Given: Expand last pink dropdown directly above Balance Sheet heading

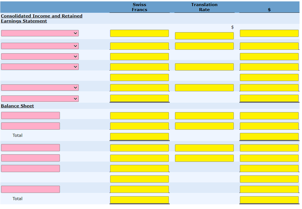Looking at the screenshot, I should tap(40, 99).
